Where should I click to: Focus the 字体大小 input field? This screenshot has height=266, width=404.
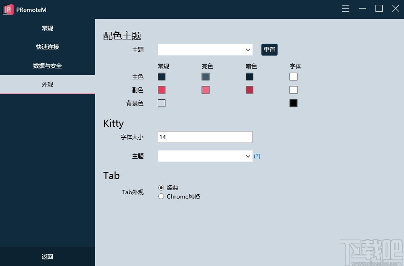pos(205,137)
